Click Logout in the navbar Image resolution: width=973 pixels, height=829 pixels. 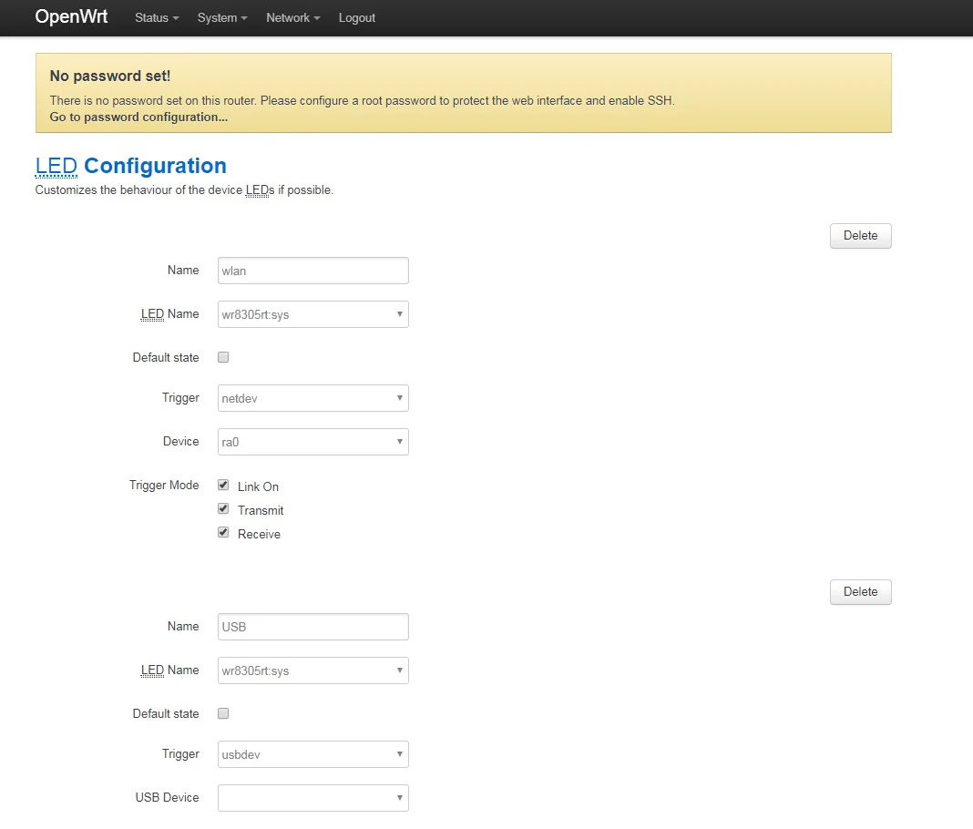[357, 18]
